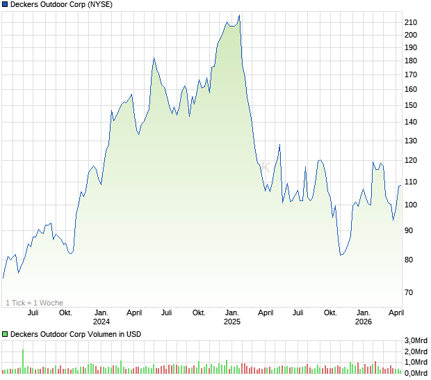This screenshot has width=431, height=380.
Task: Select the chart title Deckers Outdoor Corp (NYSE)
Action: (61, 4)
